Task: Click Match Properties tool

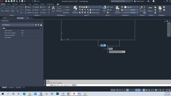Action: click(118, 10)
